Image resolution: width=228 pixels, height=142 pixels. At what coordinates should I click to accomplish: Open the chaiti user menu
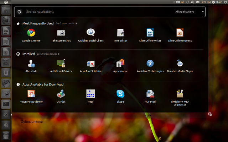tap(217, 2)
